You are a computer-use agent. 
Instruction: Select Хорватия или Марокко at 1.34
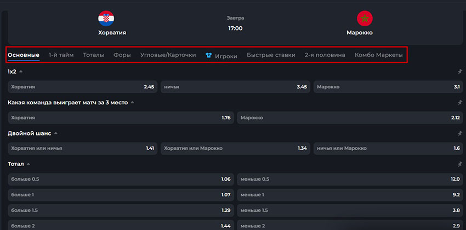[235, 148]
